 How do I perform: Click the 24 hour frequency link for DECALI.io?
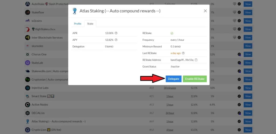[170, 113]
